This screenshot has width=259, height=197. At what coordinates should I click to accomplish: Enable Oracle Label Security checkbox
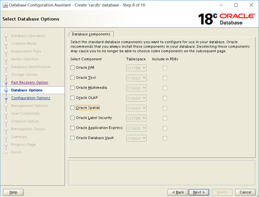coord(72,118)
